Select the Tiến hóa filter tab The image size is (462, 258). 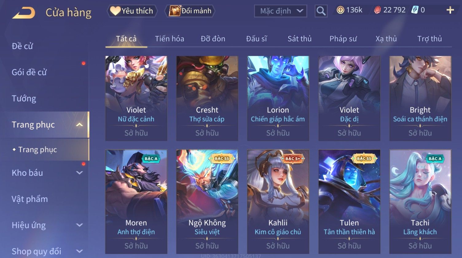[x=170, y=39]
